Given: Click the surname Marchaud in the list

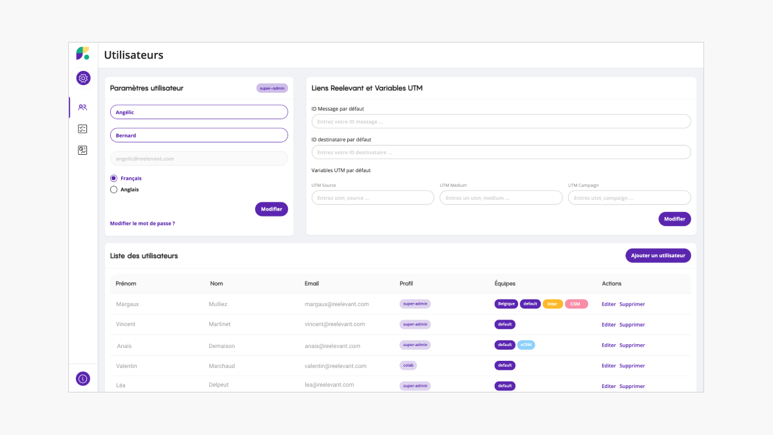Looking at the screenshot, I should click(222, 366).
